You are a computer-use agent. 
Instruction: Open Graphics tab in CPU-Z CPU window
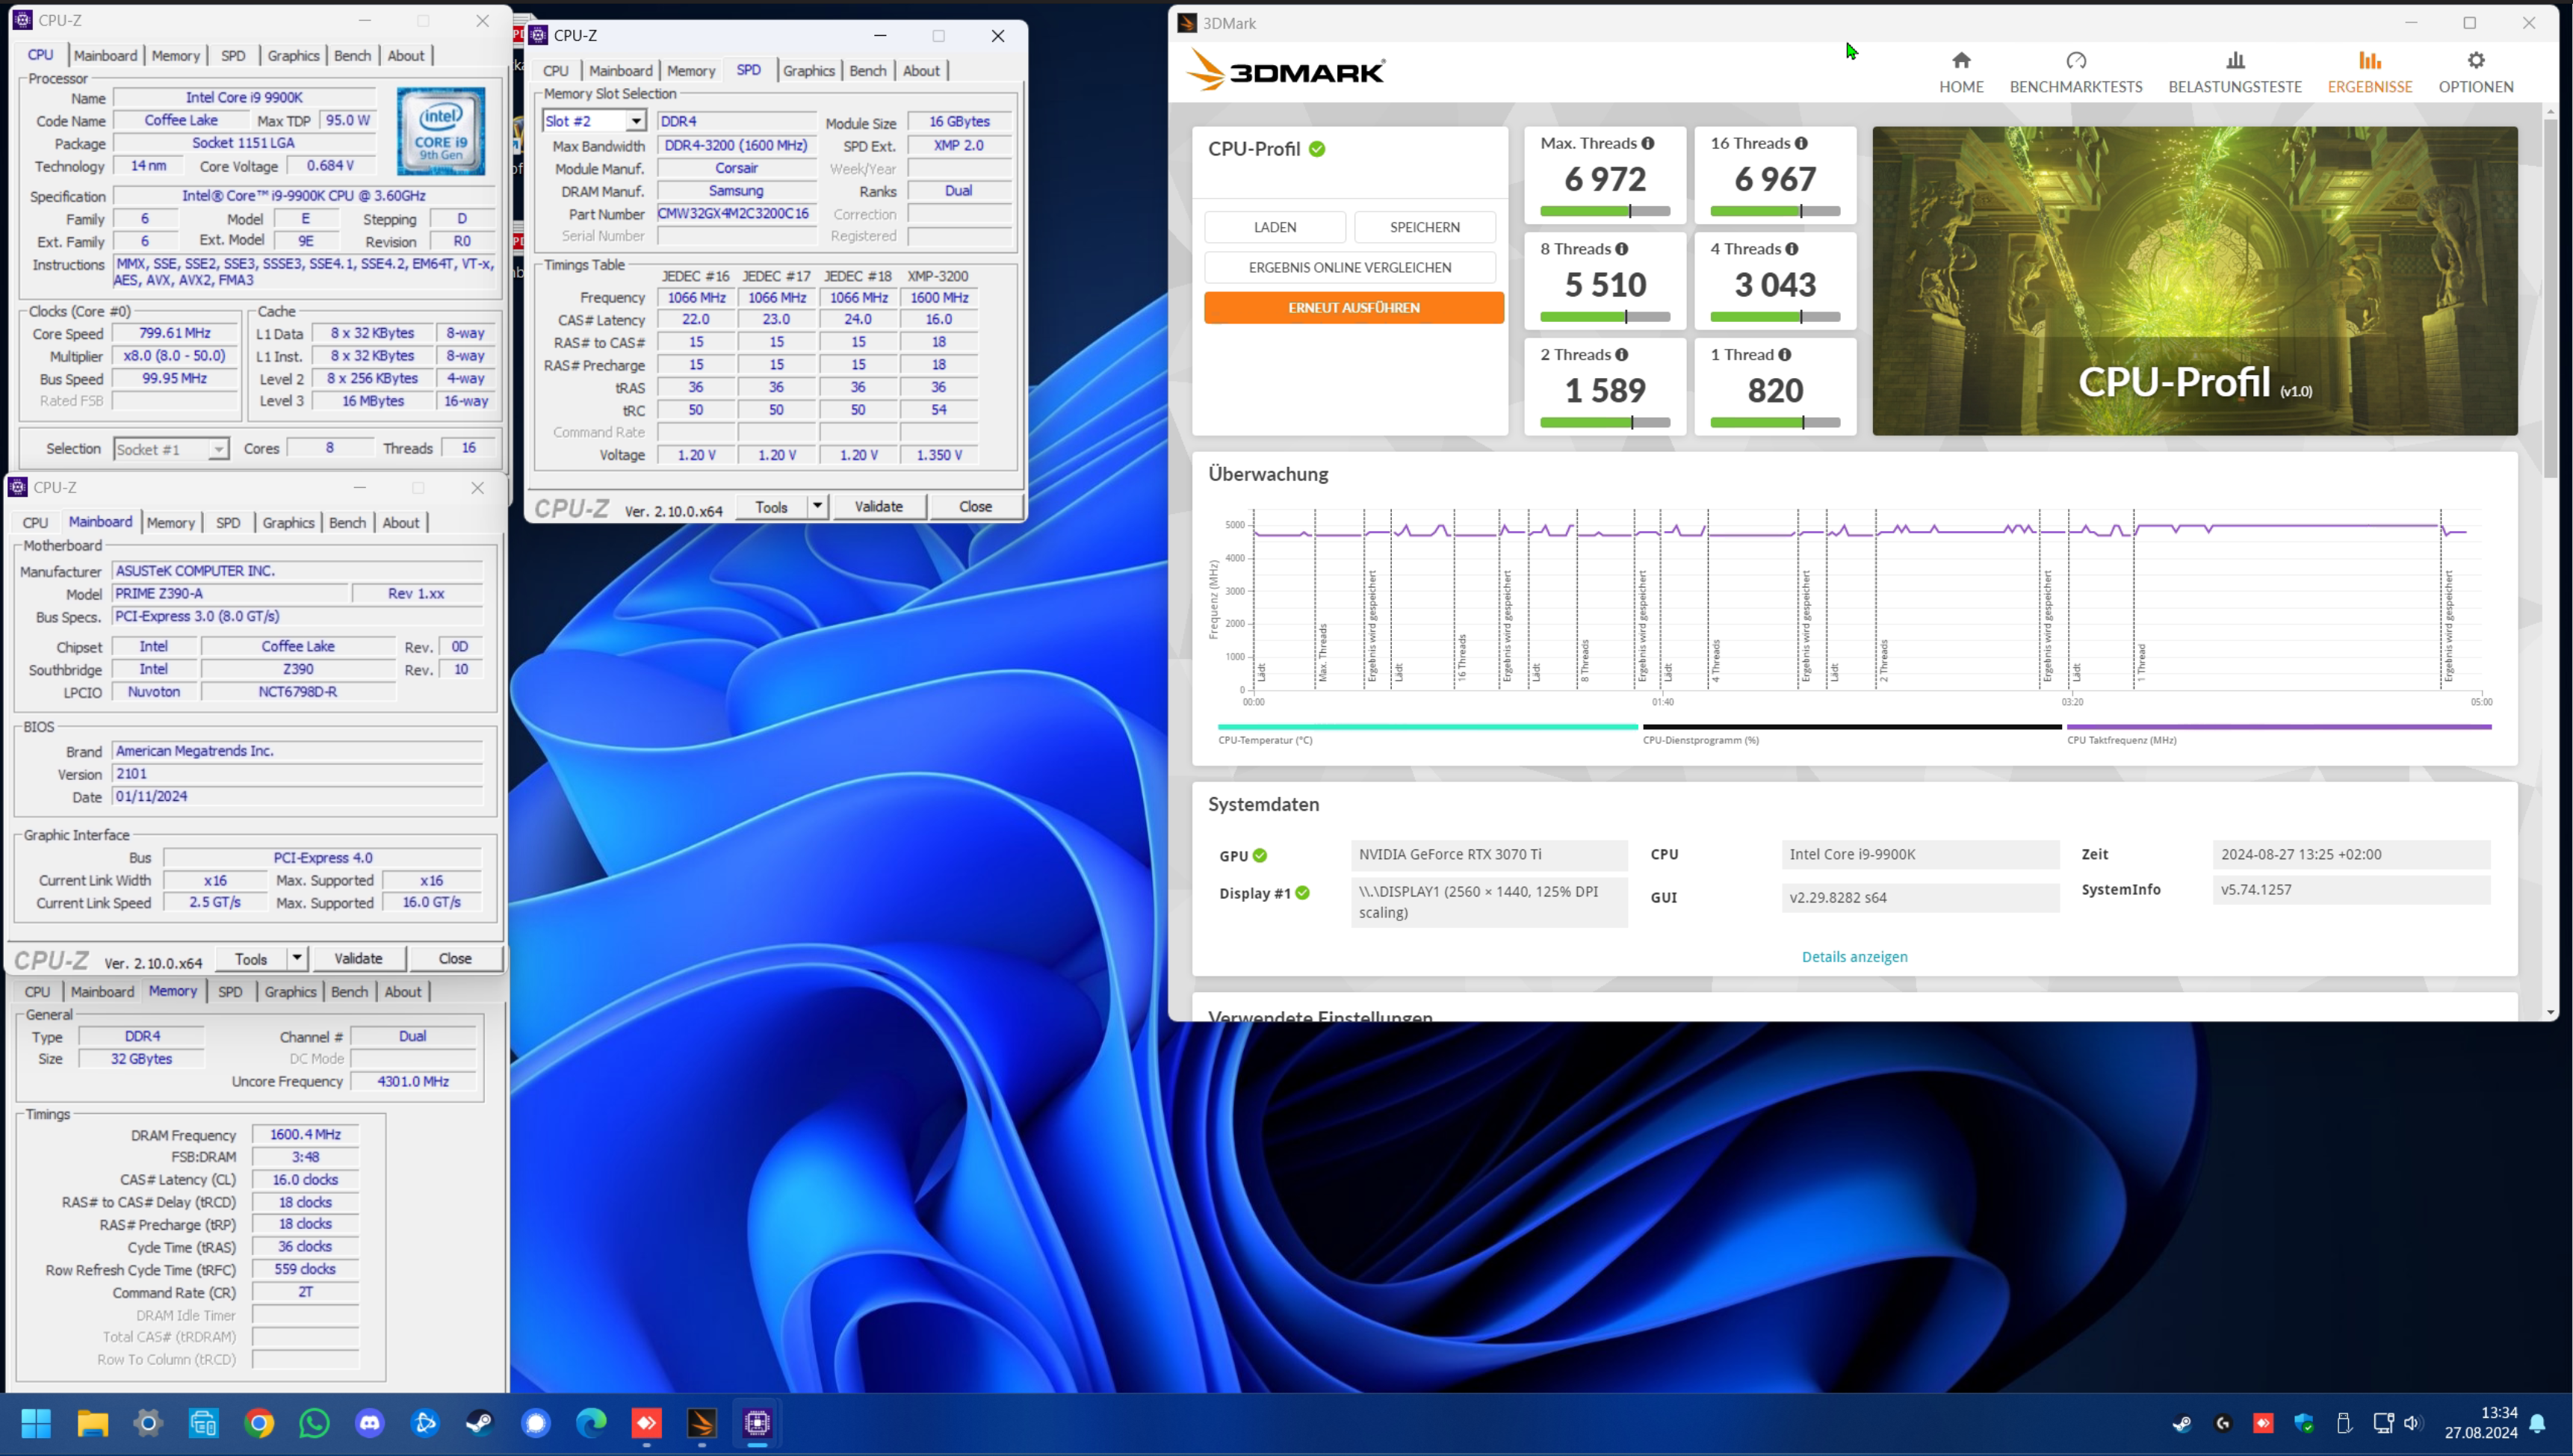click(293, 56)
